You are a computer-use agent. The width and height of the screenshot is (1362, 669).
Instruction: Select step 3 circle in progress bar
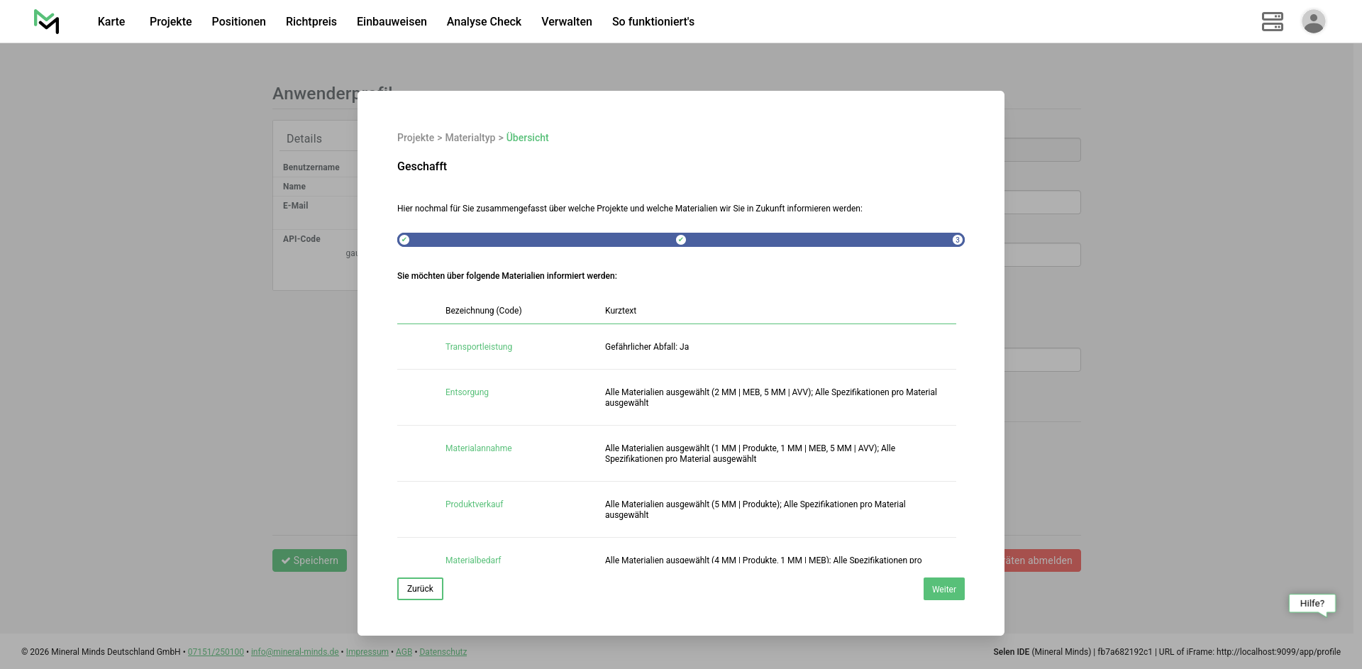(957, 240)
